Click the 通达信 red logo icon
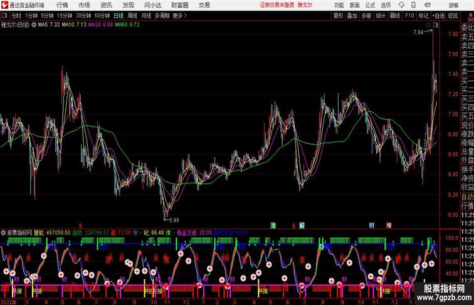This screenshot has width=474, height=305. tap(4, 5)
